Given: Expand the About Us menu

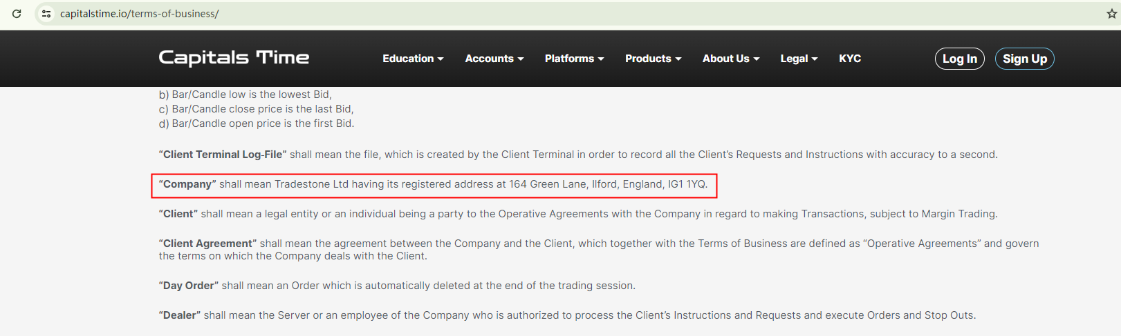Looking at the screenshot, I should point(730,59).
